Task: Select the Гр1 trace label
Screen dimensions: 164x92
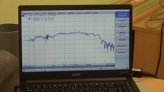Action: coord(23,16)
